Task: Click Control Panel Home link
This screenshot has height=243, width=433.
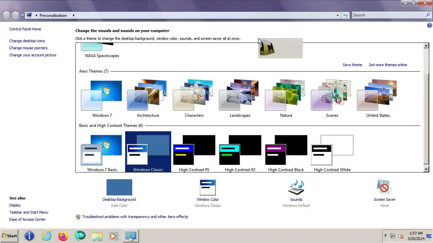Action: 25,29
